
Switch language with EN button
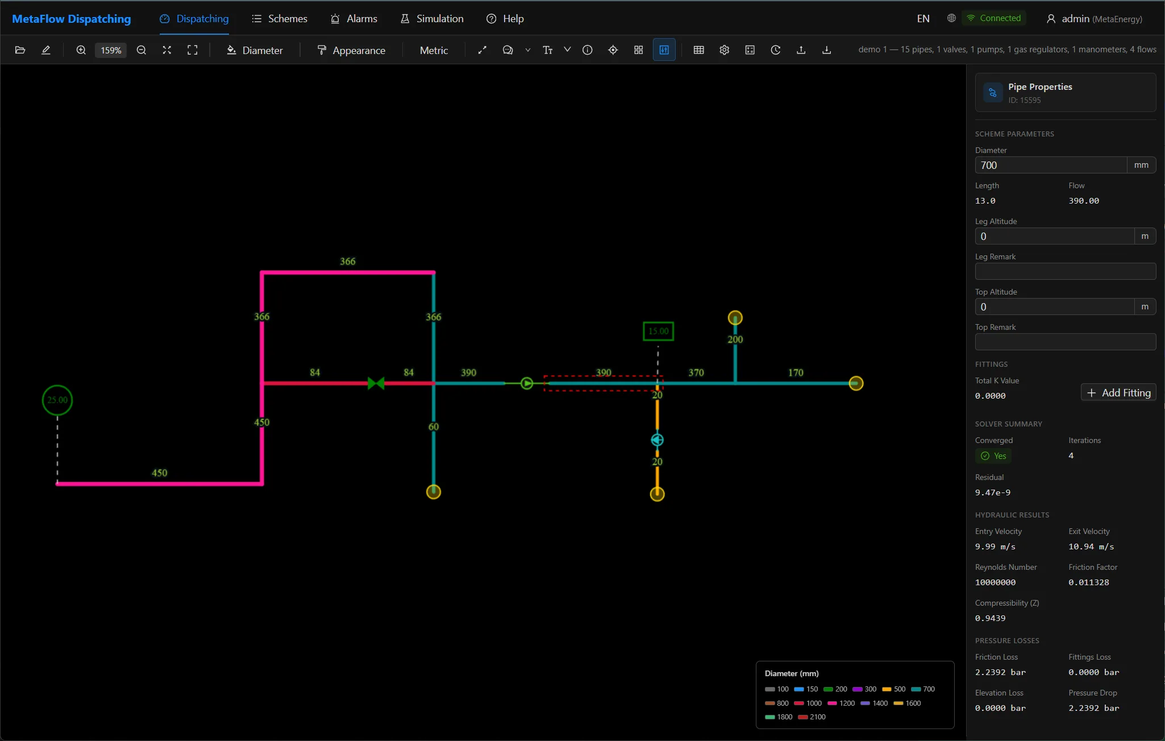click(x=923, y=19)
